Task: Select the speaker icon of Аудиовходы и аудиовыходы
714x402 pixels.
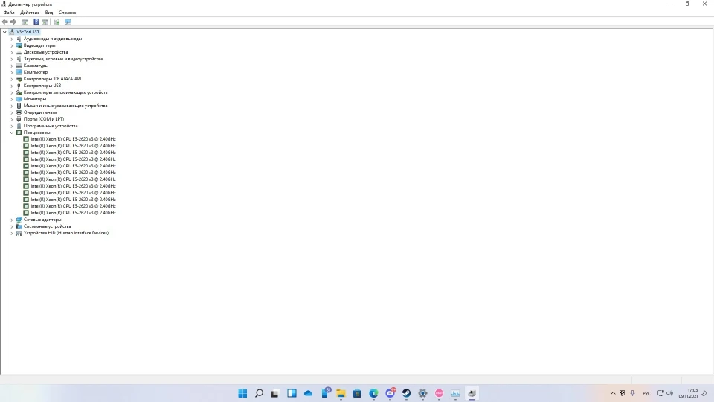Action: coord(19,39)
